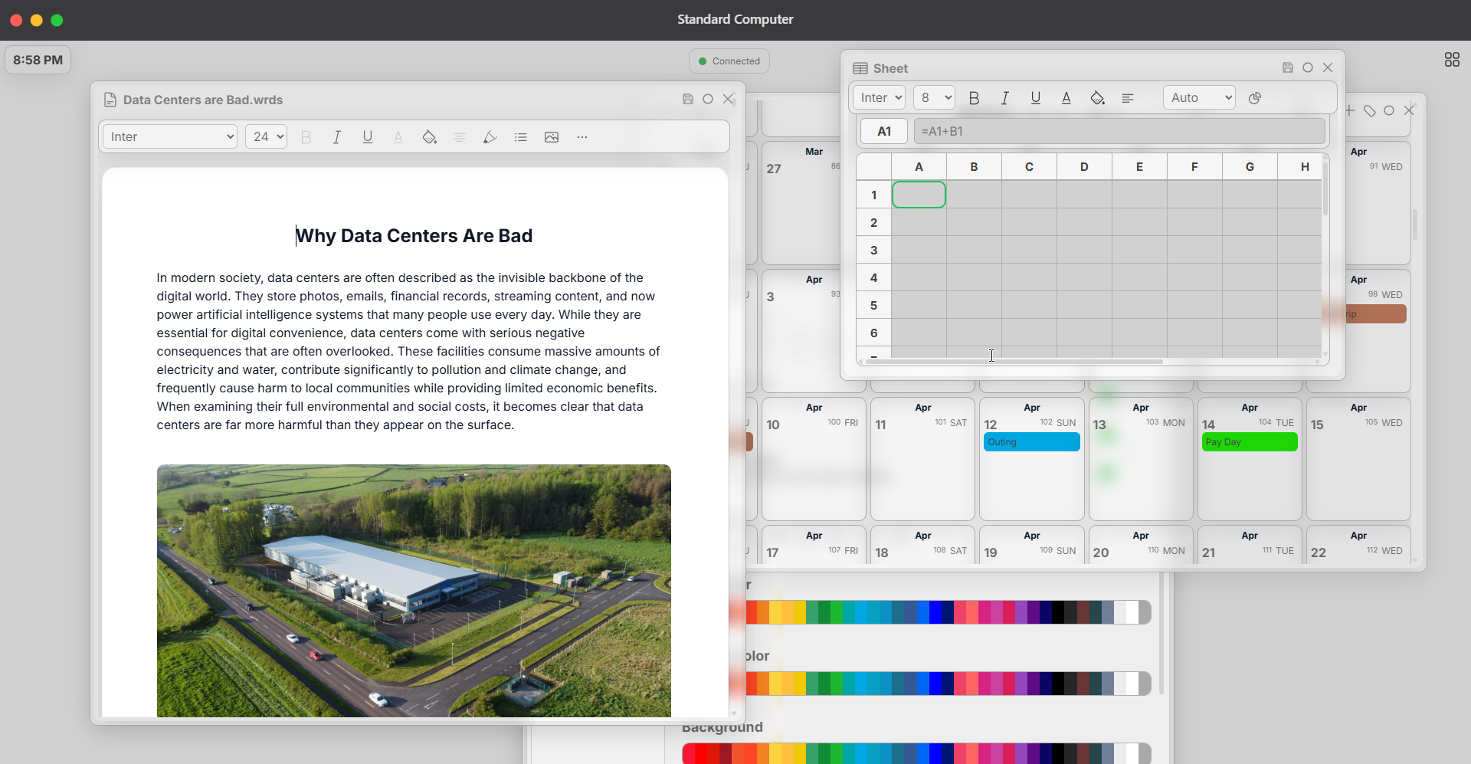Open the fill color bucket in the Sheet toolbar
This screenshot has height=764, width=1471.
tap(1097, 98)
